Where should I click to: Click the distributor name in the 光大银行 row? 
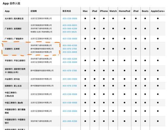[41, 19]
